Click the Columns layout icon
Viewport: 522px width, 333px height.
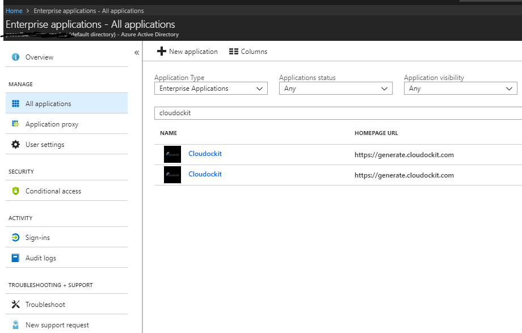click(x=234, y=51)
